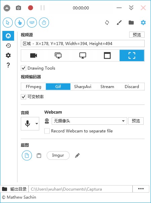Click 预览 button next to webcam dropdown
The image size is (151, 203).
click(136, 121)
